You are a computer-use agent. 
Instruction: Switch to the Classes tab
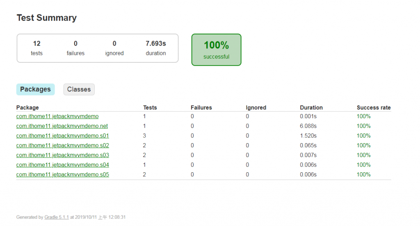click(x=79, y=89)
